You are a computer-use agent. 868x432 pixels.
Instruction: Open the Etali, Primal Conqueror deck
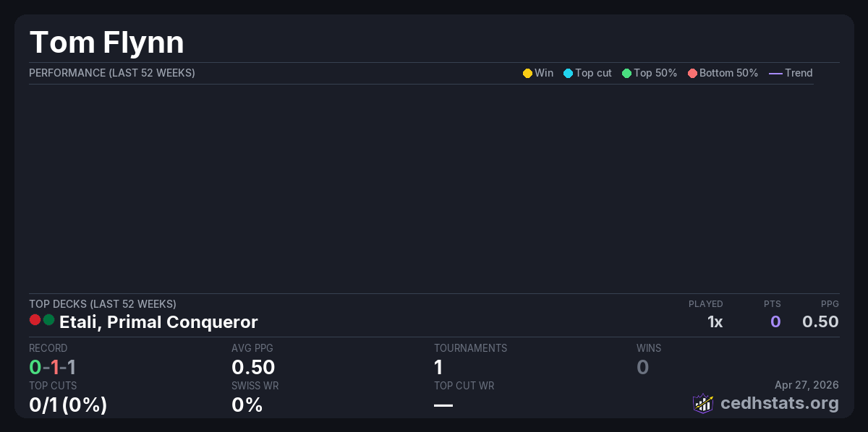pyautogui.click(x=158, y=321)
